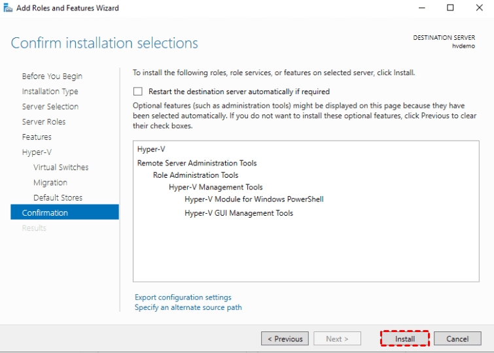Viewport: 494px width, 353px height.
Task: Click the Previous button
Action: click(x=285, y=339)
